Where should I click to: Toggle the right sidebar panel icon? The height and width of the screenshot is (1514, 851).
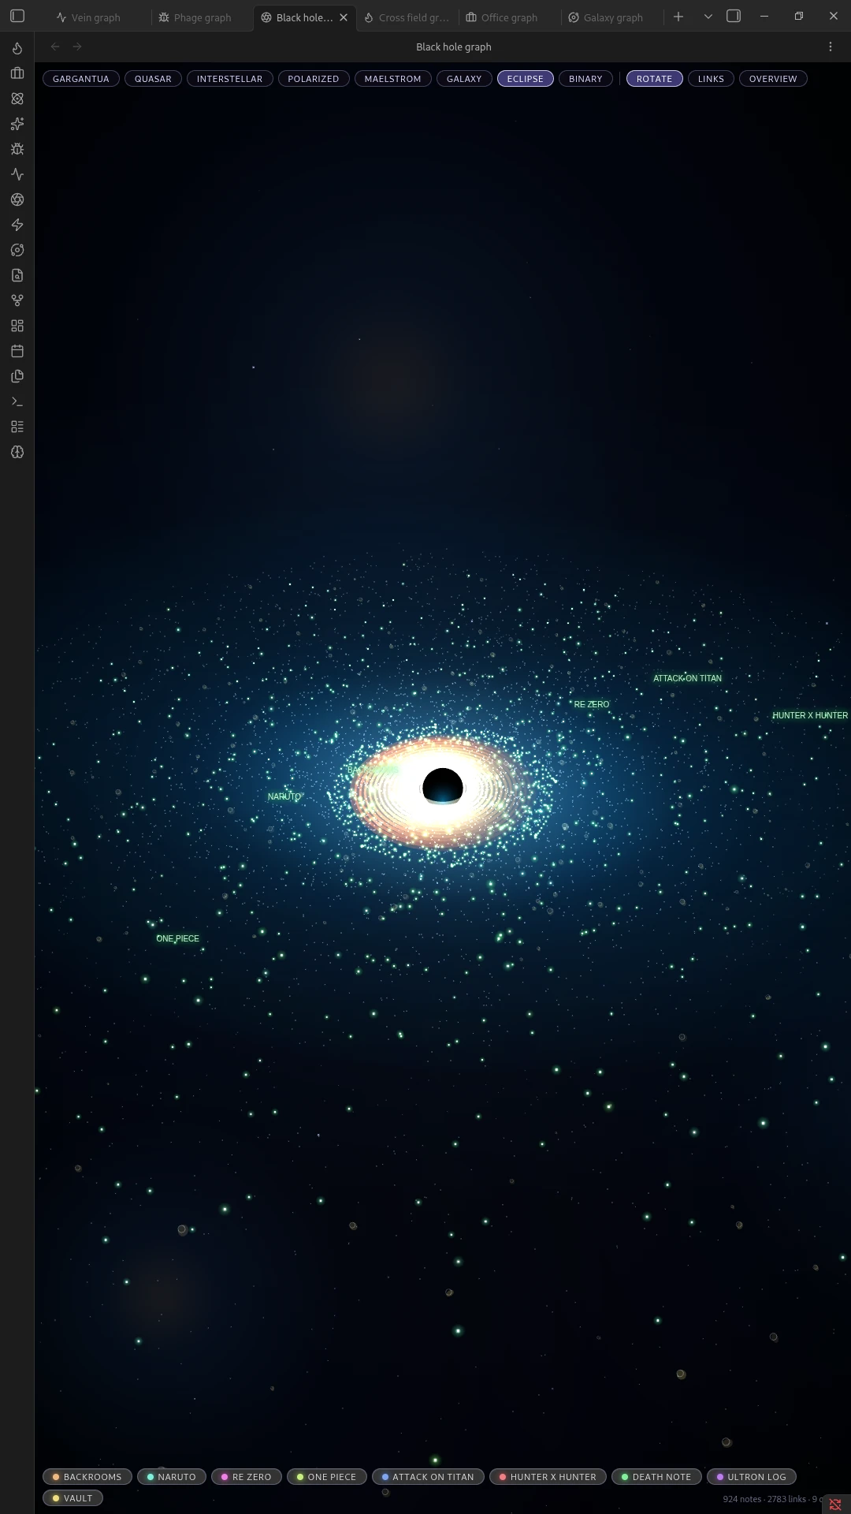point(734,16)
